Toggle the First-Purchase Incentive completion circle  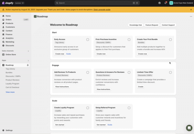coord(129,40)
